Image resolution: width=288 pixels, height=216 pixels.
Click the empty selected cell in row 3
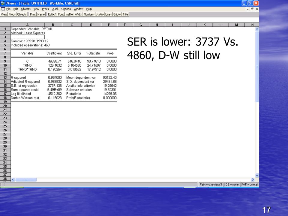[28, 37]
